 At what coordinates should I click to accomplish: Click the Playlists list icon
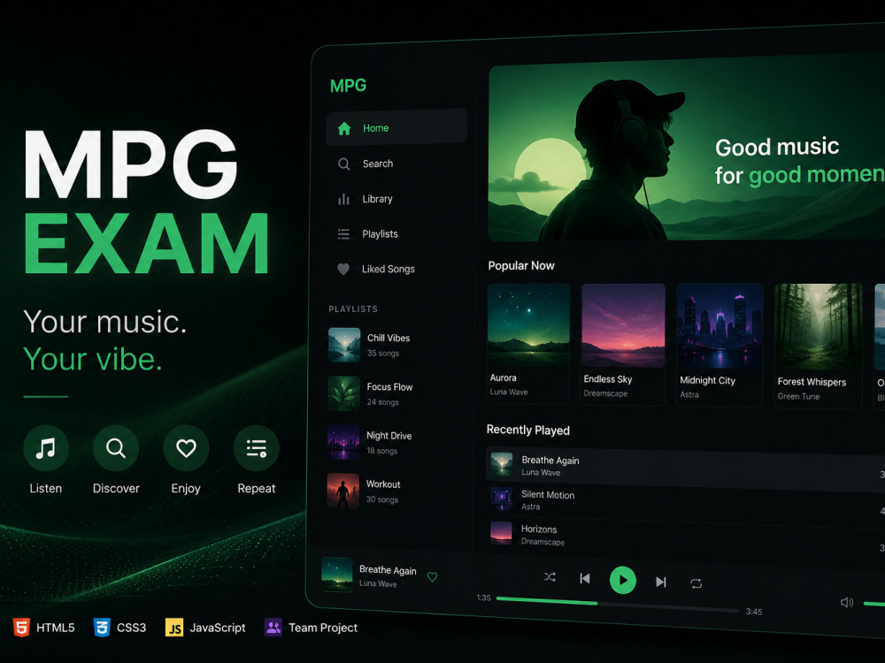pos(343,234)
